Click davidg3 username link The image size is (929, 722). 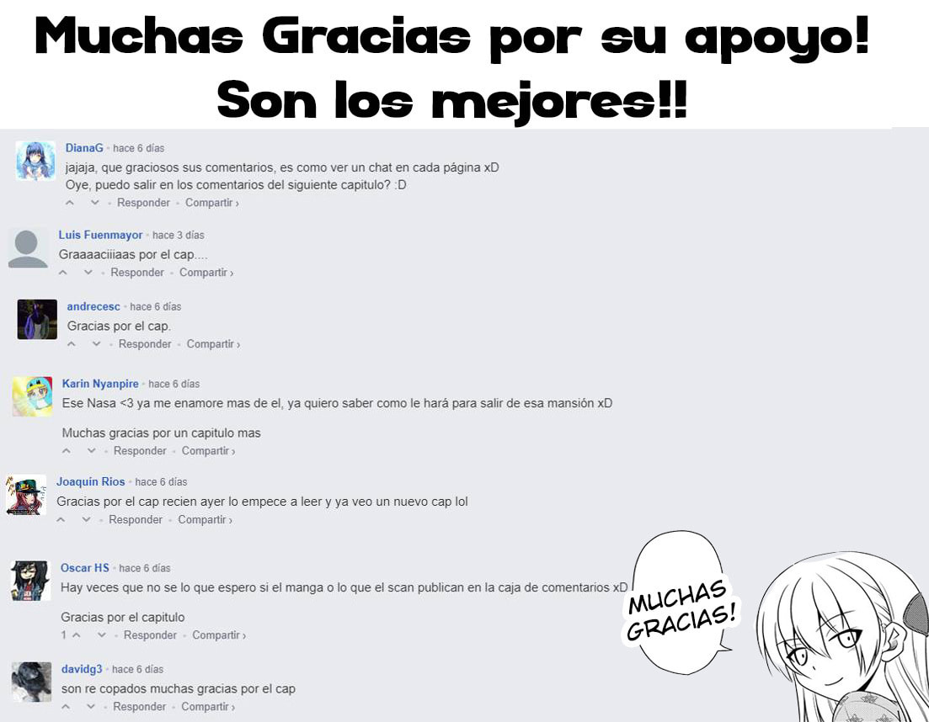point(82,669)
